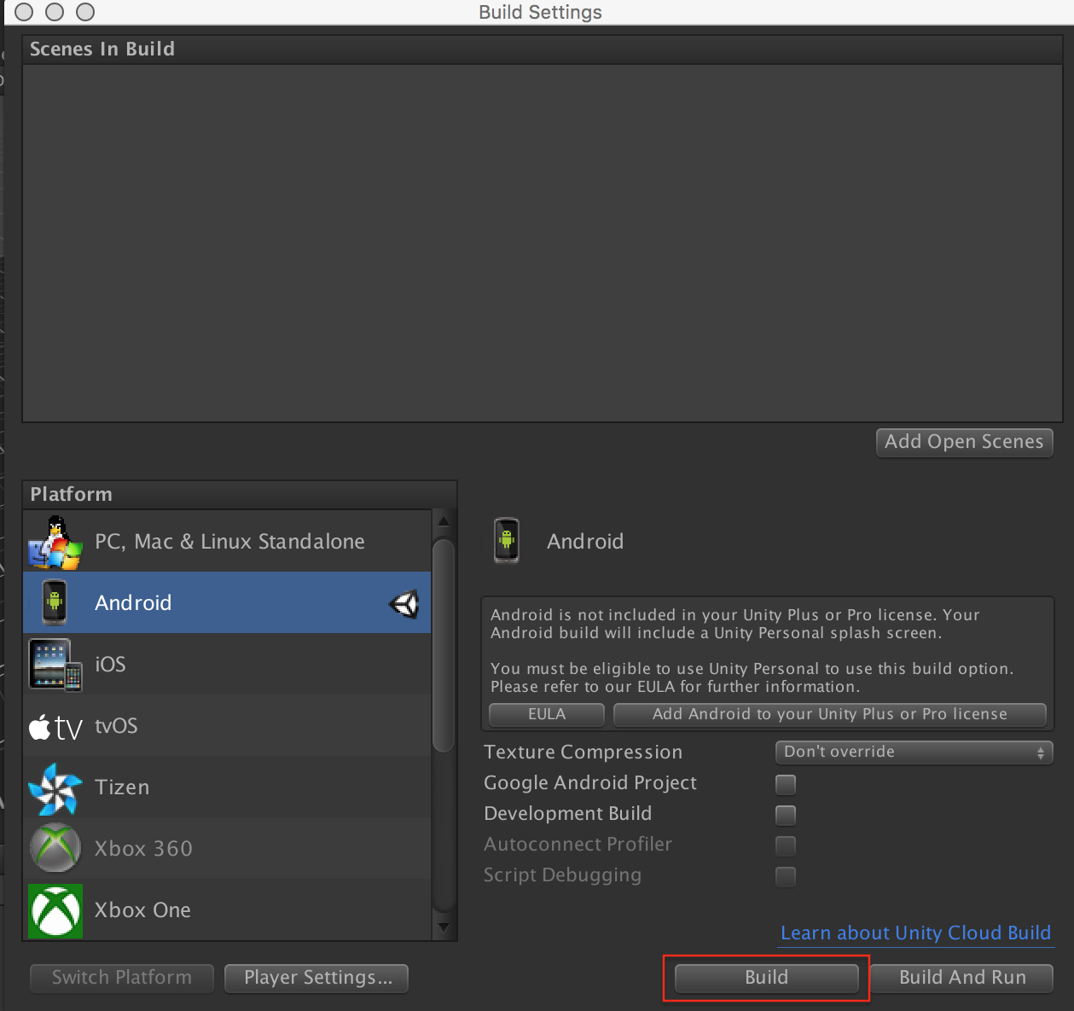The height and width of the screenshot is (1011, 1074).
Task: Click the green Xbox One icon
Action: tap(55, 910)
